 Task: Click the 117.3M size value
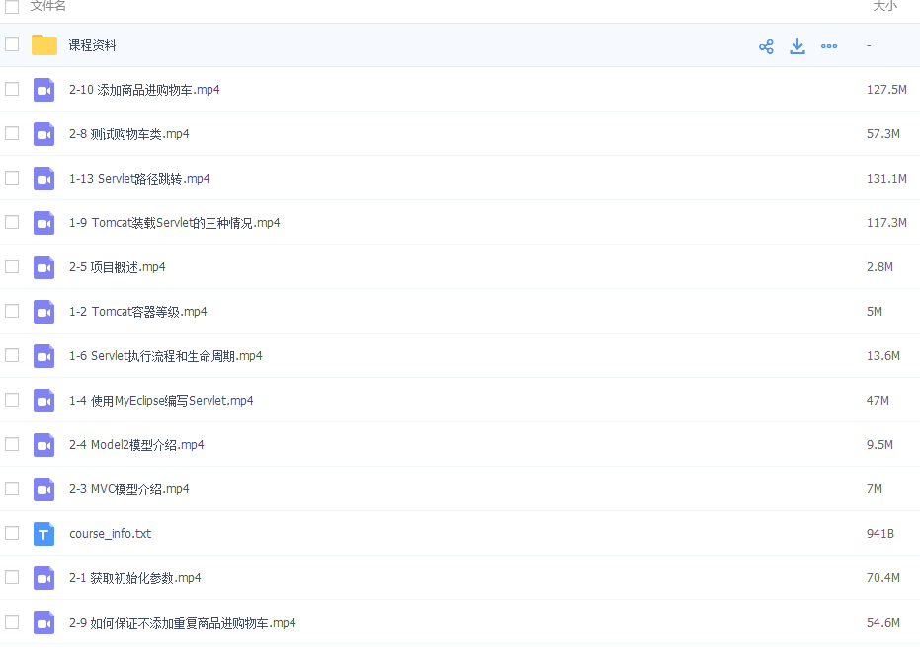[x=886, y=223]
